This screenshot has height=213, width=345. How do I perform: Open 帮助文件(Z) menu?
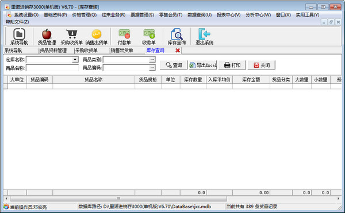coord(17,22)
